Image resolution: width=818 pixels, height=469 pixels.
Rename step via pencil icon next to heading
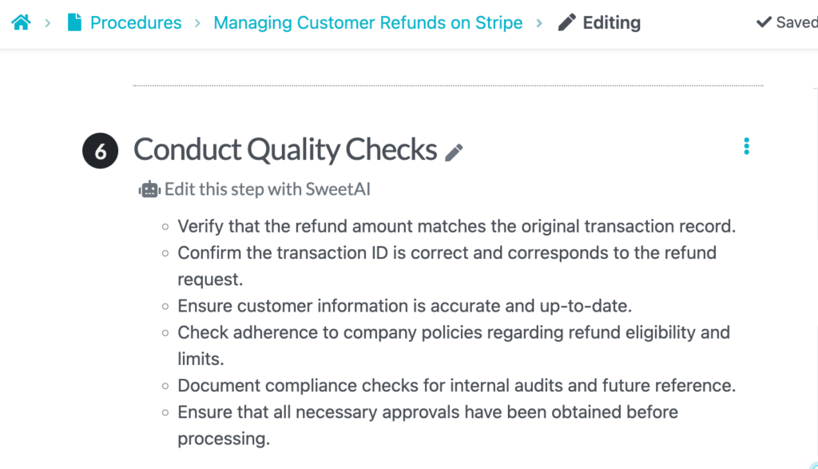pos(455,152)
